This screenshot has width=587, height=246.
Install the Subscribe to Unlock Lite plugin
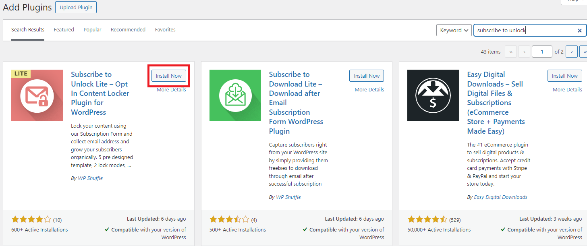tap(168, 76)
